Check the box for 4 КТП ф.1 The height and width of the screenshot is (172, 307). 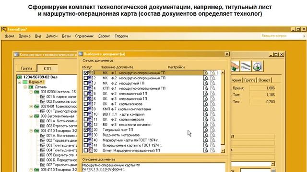pos(85,88)
